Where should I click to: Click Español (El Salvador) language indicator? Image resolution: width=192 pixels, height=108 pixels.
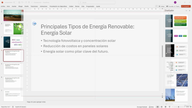coord(21,107)
